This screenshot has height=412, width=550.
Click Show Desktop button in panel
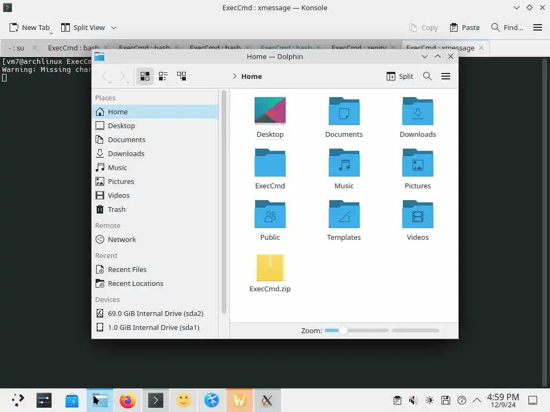[532, 400]
